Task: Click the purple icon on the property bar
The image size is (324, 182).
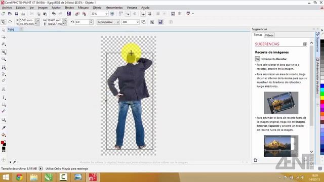Action: [x=160, y=22]
